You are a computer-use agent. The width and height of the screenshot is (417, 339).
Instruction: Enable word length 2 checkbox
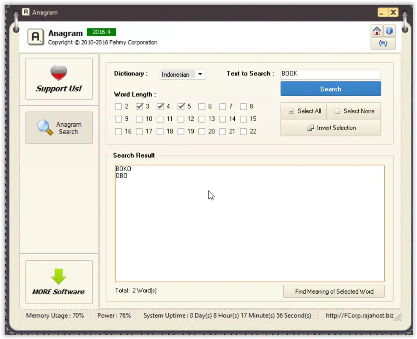[118, 107]
